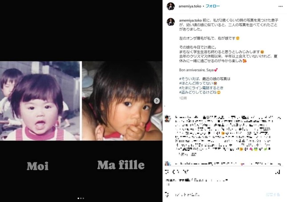This screenshot has width=287, height=202.
Task: Select the second carousel dot indicator
Action: point(81,198)
